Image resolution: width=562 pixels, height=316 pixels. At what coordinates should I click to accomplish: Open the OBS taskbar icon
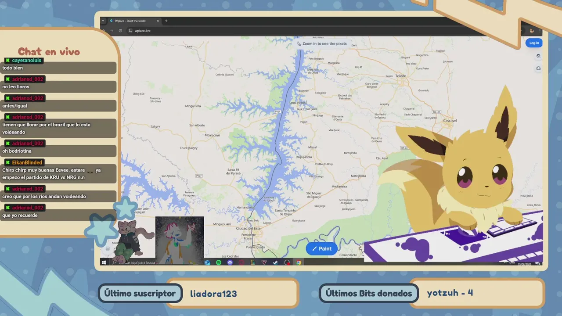287,262
